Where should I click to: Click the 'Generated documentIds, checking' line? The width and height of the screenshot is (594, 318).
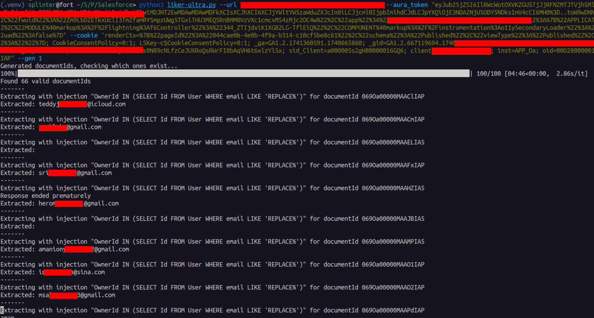(89, 66)
